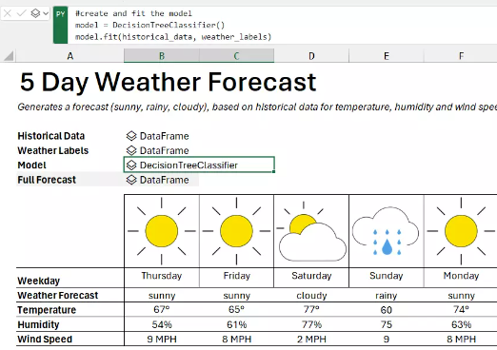
Task: Cancel the formula edit with the X icon
Action: (x=8, y=13)
